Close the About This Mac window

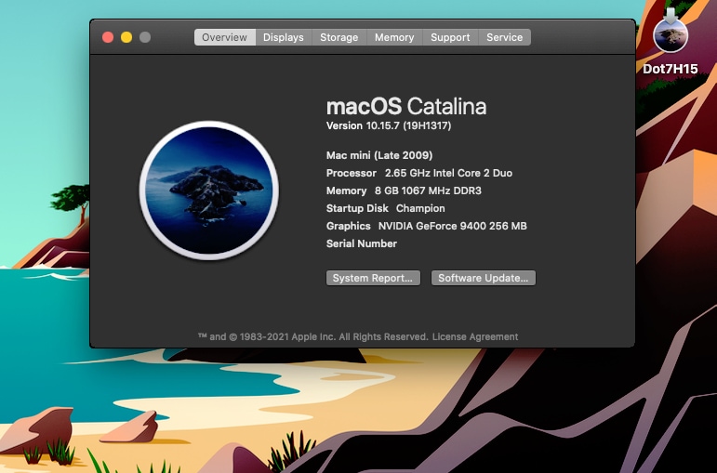point(108,37)
